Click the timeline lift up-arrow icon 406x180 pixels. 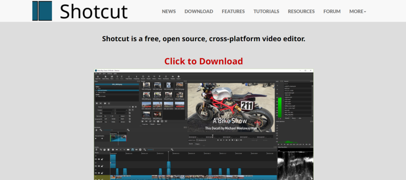tap(121, 150)
